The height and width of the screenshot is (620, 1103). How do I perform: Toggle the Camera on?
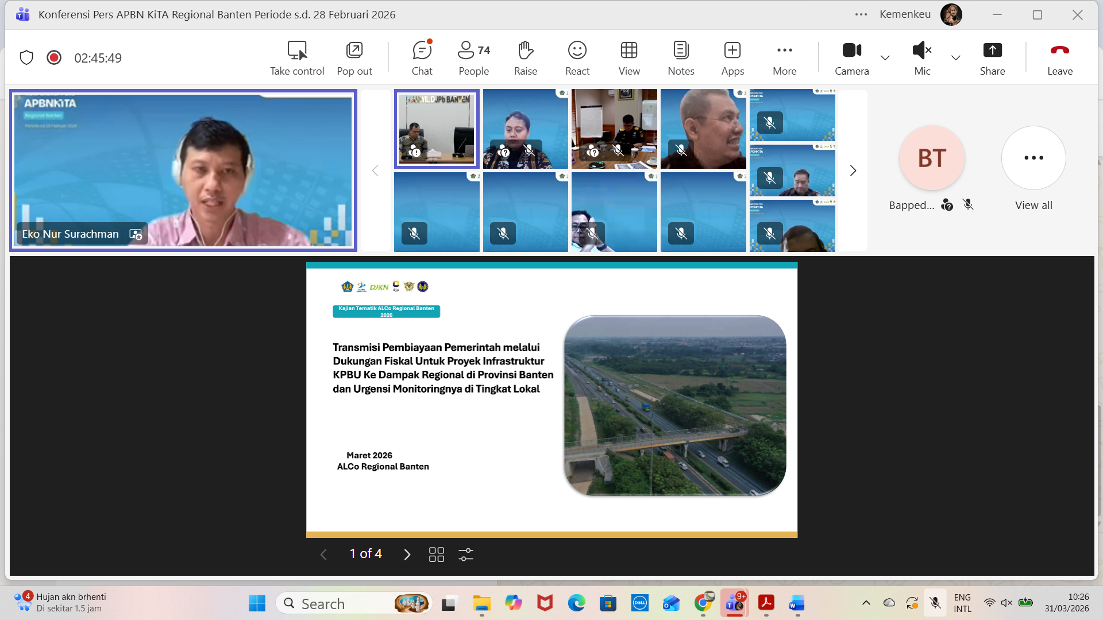pos(851,57)
